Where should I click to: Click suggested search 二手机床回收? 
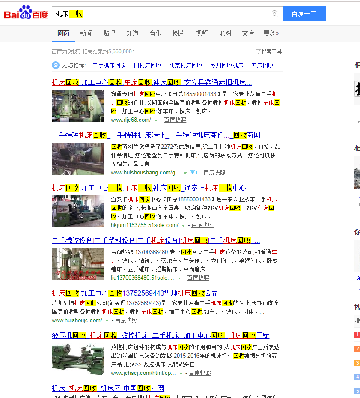(109, 65)
